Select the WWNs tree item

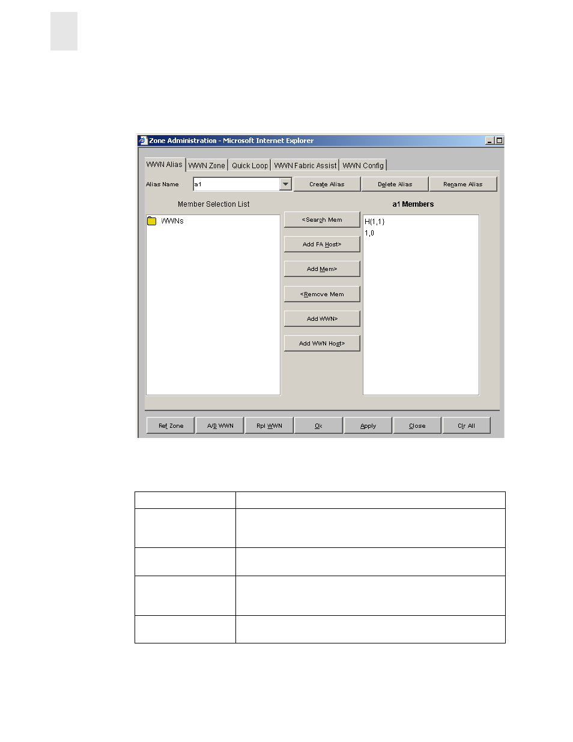(x=172, y=221)
